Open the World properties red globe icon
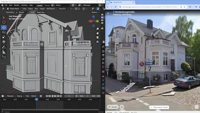The image size is (200, 113). (x=103, y=67)
